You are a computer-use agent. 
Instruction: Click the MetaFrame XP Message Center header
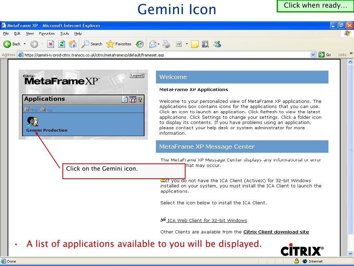tap(242, 147)
